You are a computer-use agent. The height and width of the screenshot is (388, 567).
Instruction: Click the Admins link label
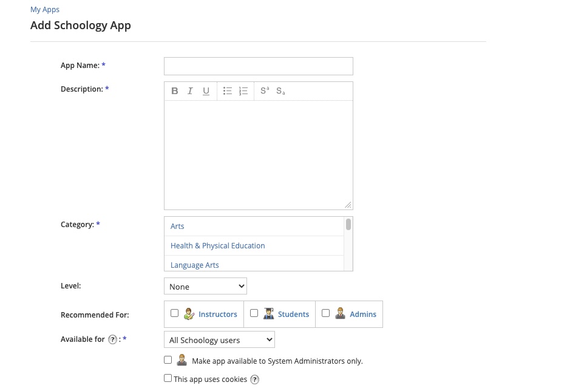click(363, 315)
